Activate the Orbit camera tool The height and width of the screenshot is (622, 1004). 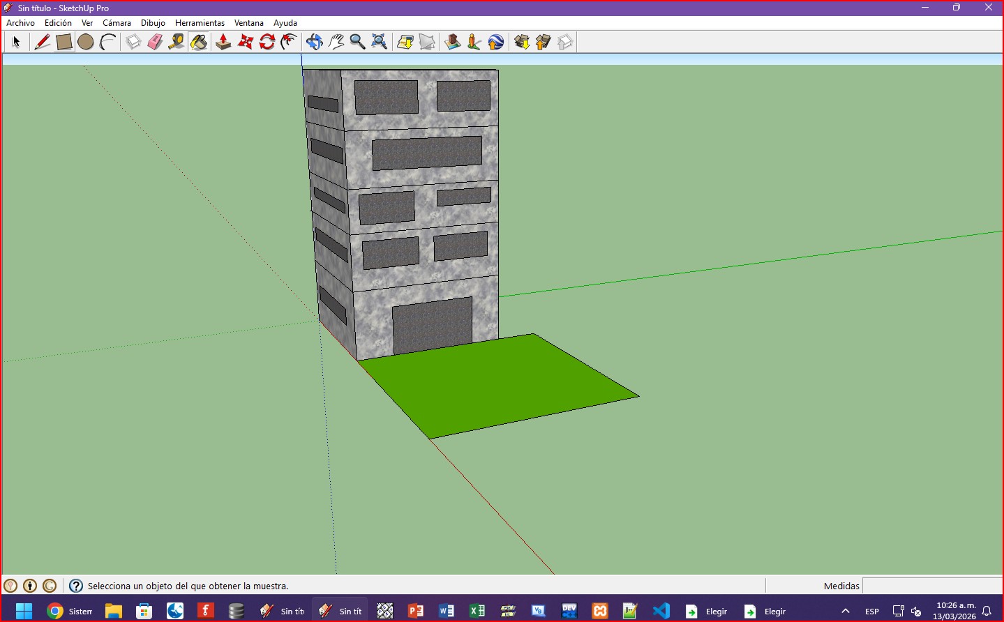[x=315, y=43]
